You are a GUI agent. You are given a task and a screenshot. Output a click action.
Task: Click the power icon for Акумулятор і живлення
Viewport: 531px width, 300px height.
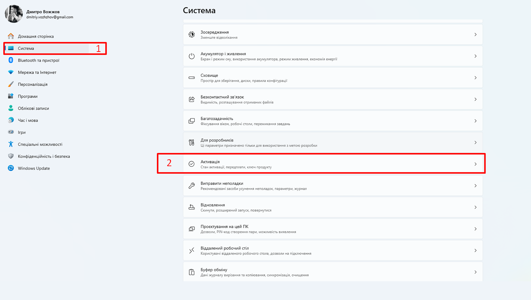(192, 56)
